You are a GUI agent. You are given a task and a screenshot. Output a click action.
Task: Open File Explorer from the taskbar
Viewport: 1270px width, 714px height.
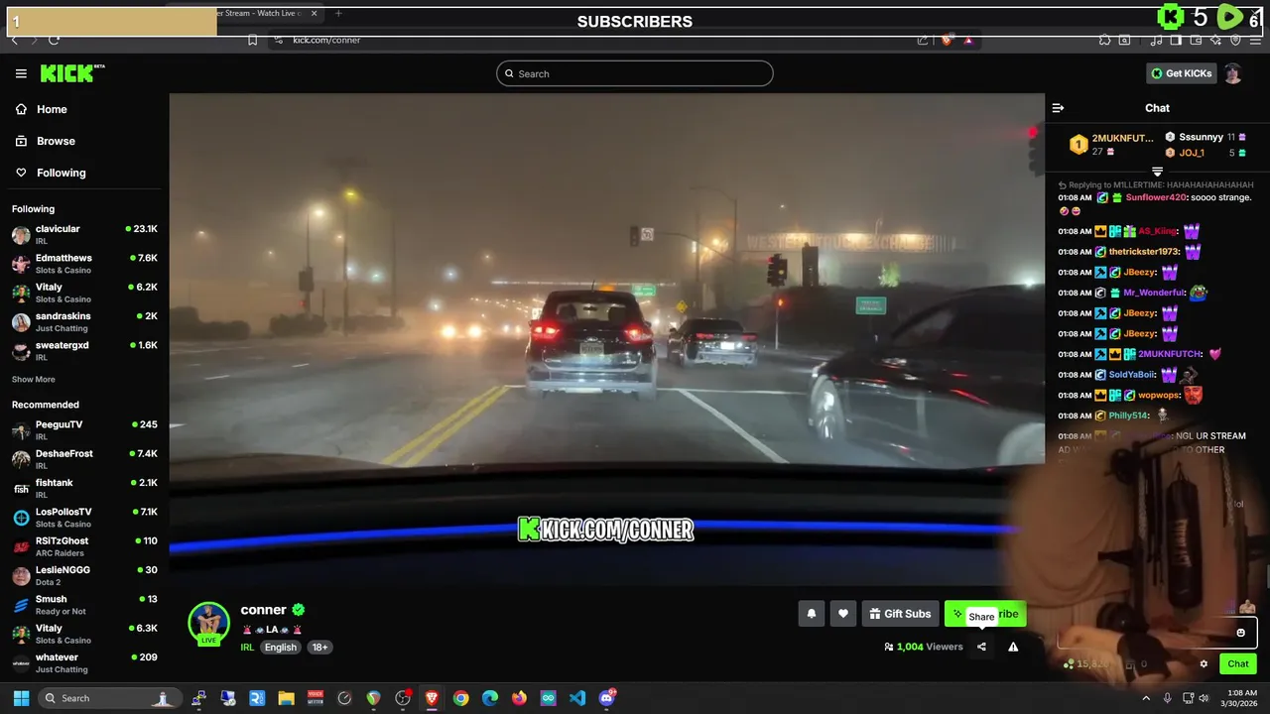click(x=286, y=698)
